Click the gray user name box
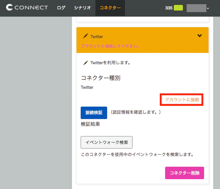Image resolution: width=220 pixels, height=189 pixels. tap(197, 8)
